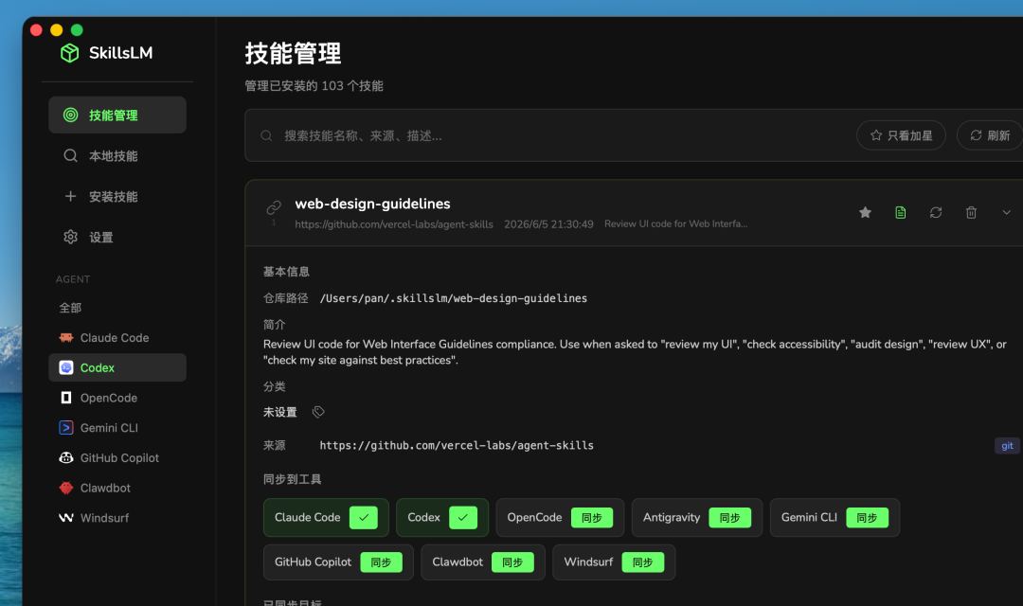Click the 技能管理 target icon in sidebar
Image resolution: width=1023 pixels, height=606 pixels.
click(x=70, y=115)
